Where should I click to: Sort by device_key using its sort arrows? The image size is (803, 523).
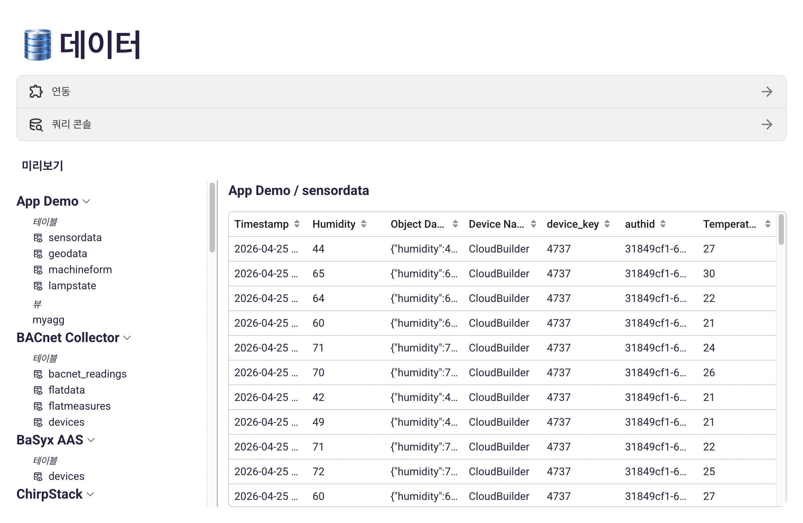pos(607,224)
